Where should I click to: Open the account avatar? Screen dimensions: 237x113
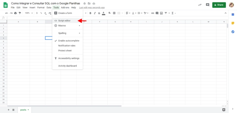coord(231,5)
